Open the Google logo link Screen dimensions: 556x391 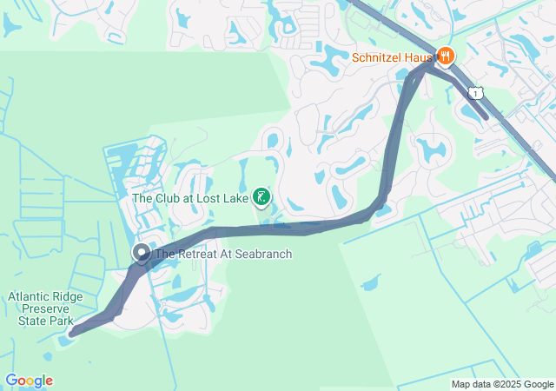pos(29,381)
